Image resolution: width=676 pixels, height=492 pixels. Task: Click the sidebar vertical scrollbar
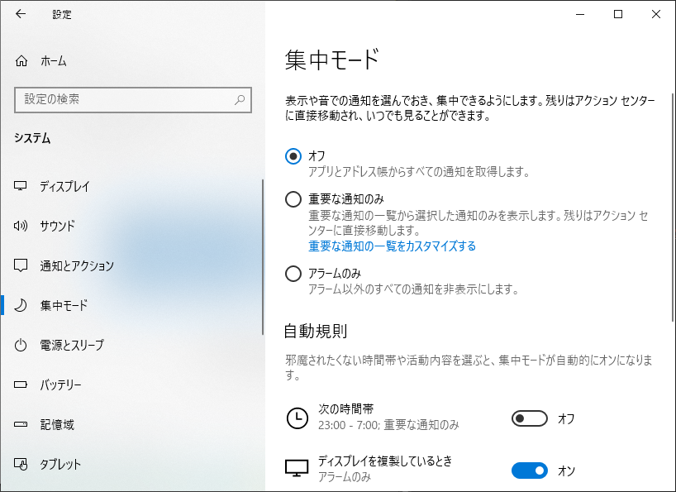(262, 257)
